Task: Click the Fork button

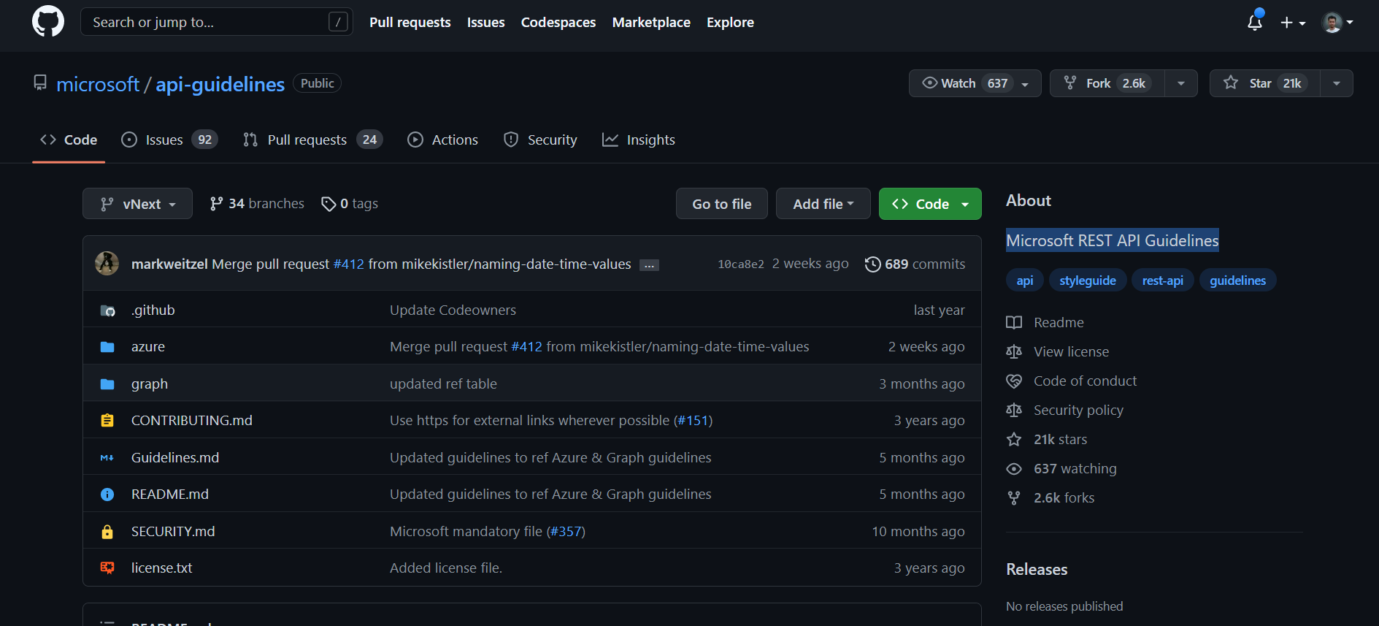Action: 1107,83
